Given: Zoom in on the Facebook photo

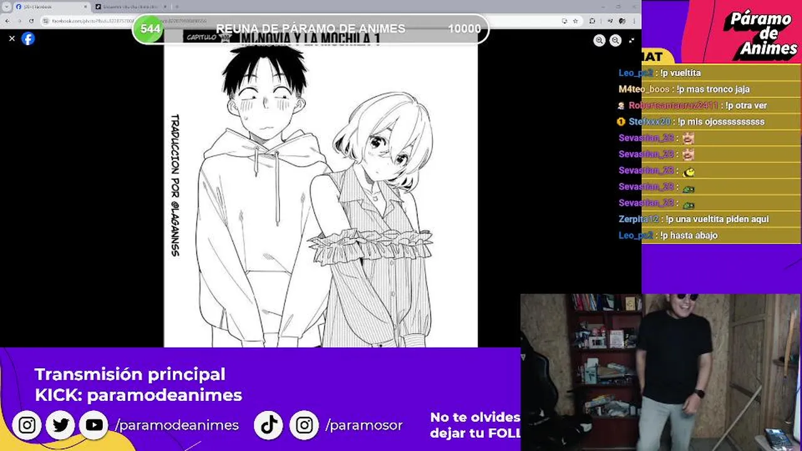Looking at the screenshot, I should 600,40.
